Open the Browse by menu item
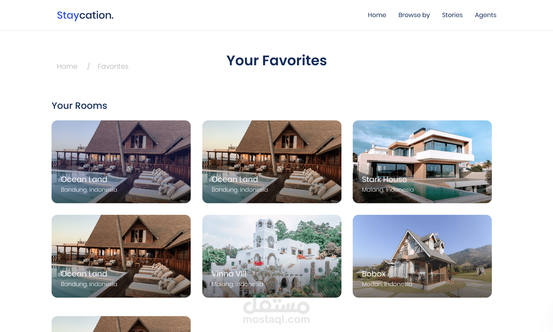This screenshot has width=553, height=332. pyautogui.click(x=414, y=15)
